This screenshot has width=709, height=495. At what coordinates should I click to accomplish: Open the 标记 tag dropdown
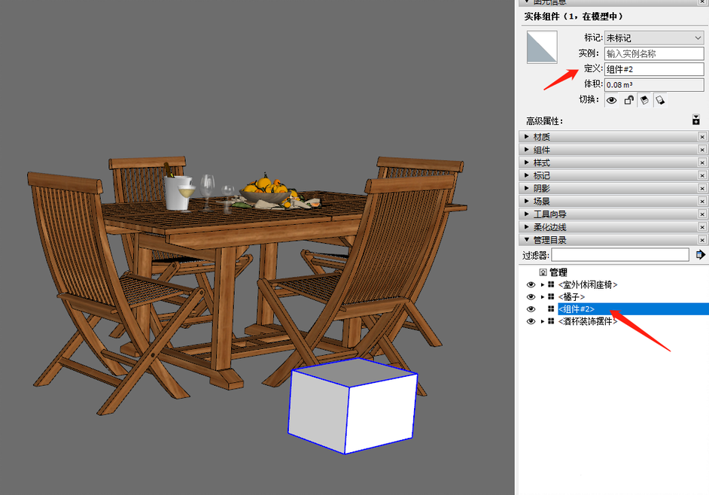(x=654, y=38)
